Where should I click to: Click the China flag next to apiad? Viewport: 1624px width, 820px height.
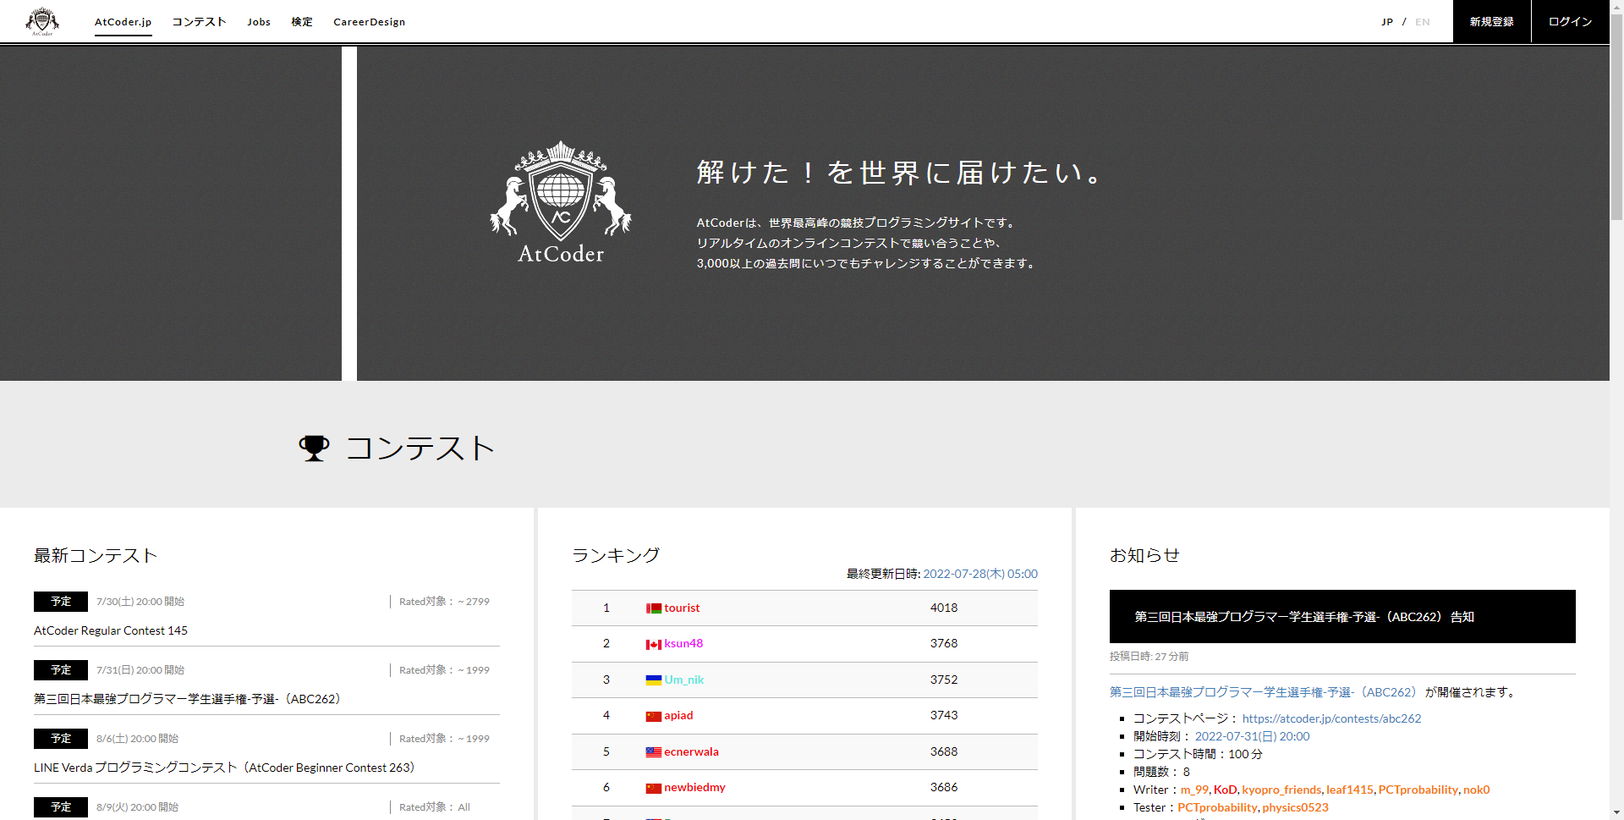[652, 715]
